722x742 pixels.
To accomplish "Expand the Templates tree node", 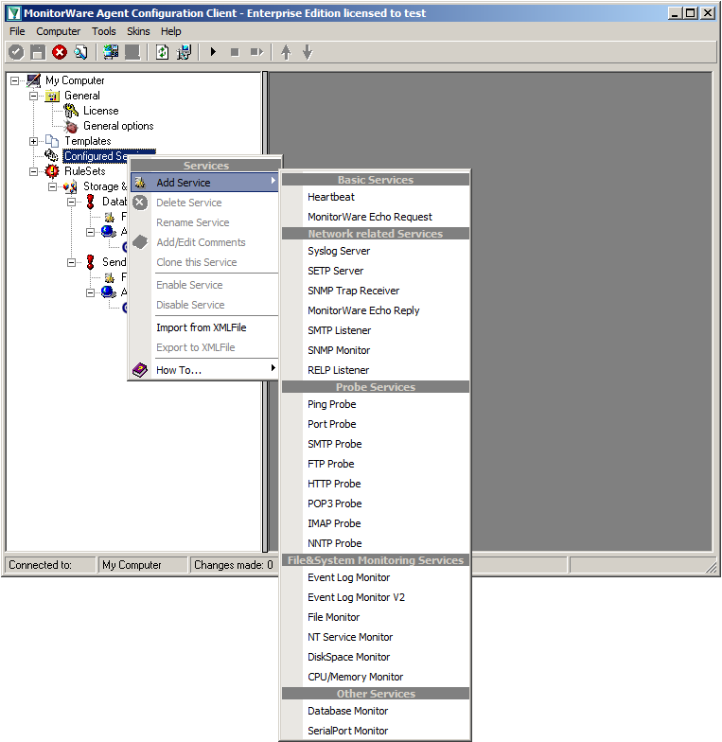I will (34, 142).
